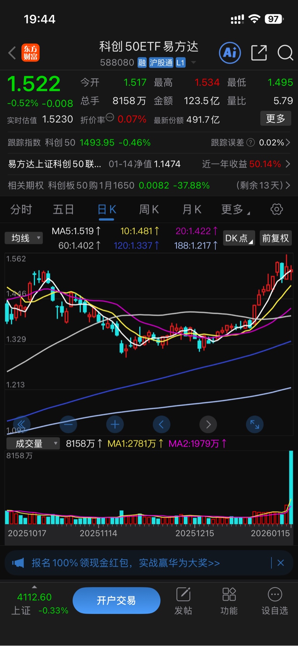Image resolution: width=298 pixels, height=646 pixels.
Task: Tap the 20251215 date label
Action: pos(195,533)
